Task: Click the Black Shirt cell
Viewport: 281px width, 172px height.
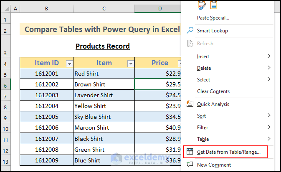Action: [x=104, y=139]
